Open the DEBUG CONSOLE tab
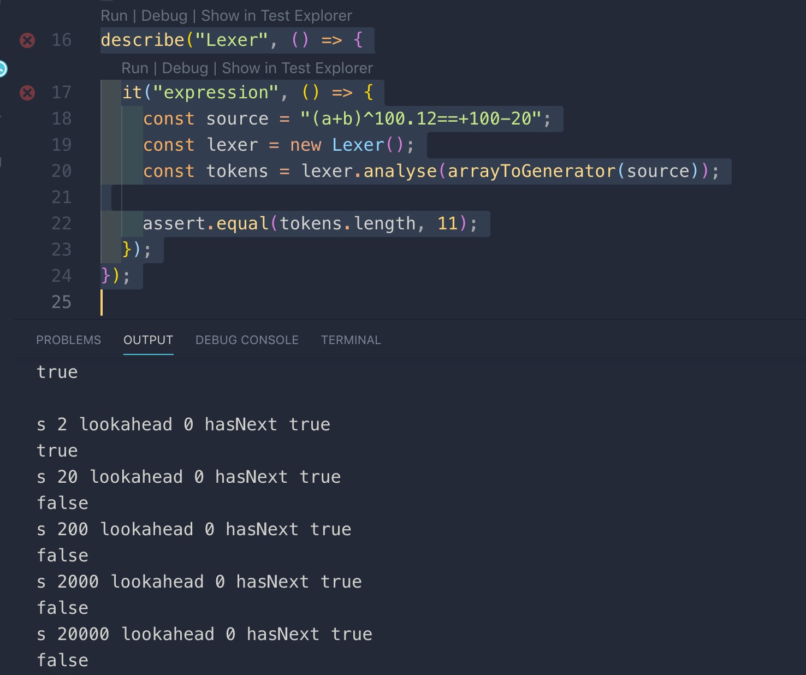Screen dimensions: 806x675 pyautogui.click(x=247, y=340)
